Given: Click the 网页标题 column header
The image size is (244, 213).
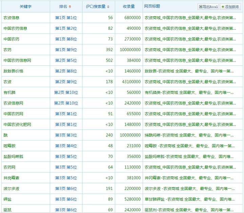Looking at the screenshot, I should coord(152,6).
